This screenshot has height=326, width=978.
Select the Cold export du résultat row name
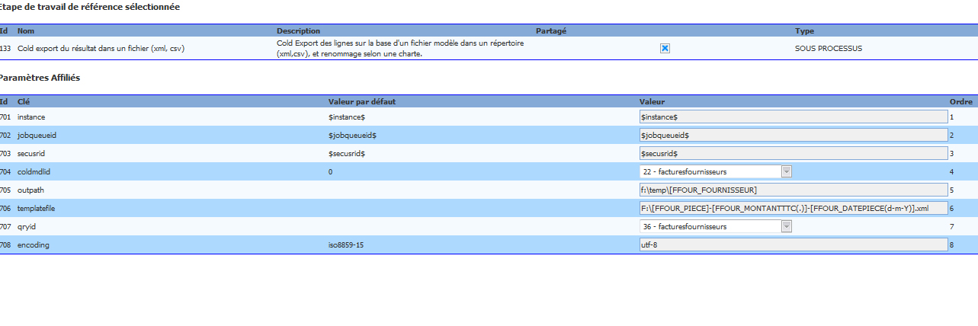tap(101, 48)
